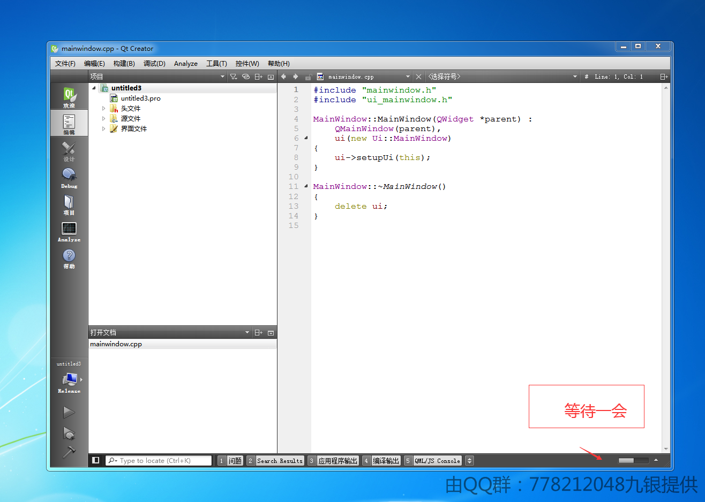Image resolution: width=705 pixels, height=502 pixels.
Task: Open the Welcome (欢迎) mode
Action: click(69, 96)
